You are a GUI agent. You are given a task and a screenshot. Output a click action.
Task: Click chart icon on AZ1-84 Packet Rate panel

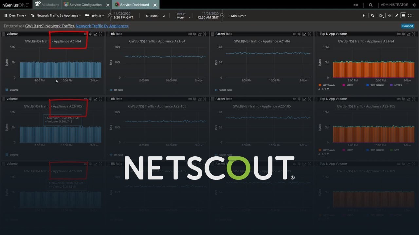304,34
